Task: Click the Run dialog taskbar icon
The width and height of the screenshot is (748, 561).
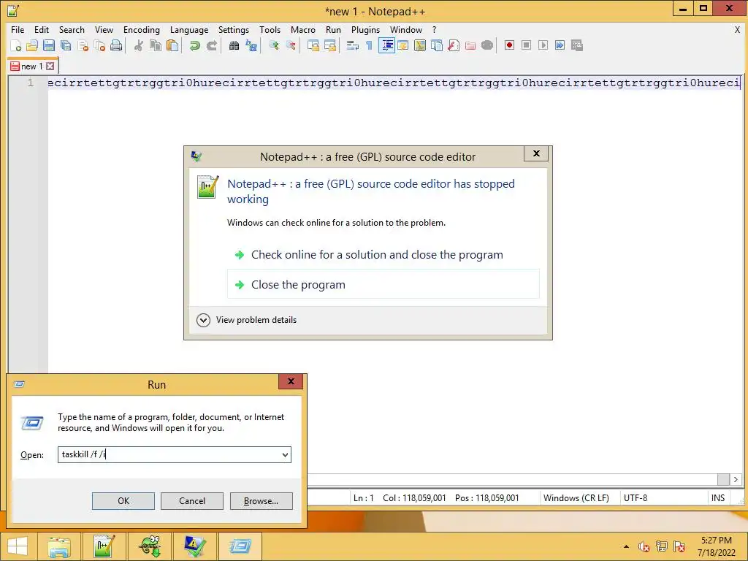Action: pyautogui.click(x=240, y=546)
